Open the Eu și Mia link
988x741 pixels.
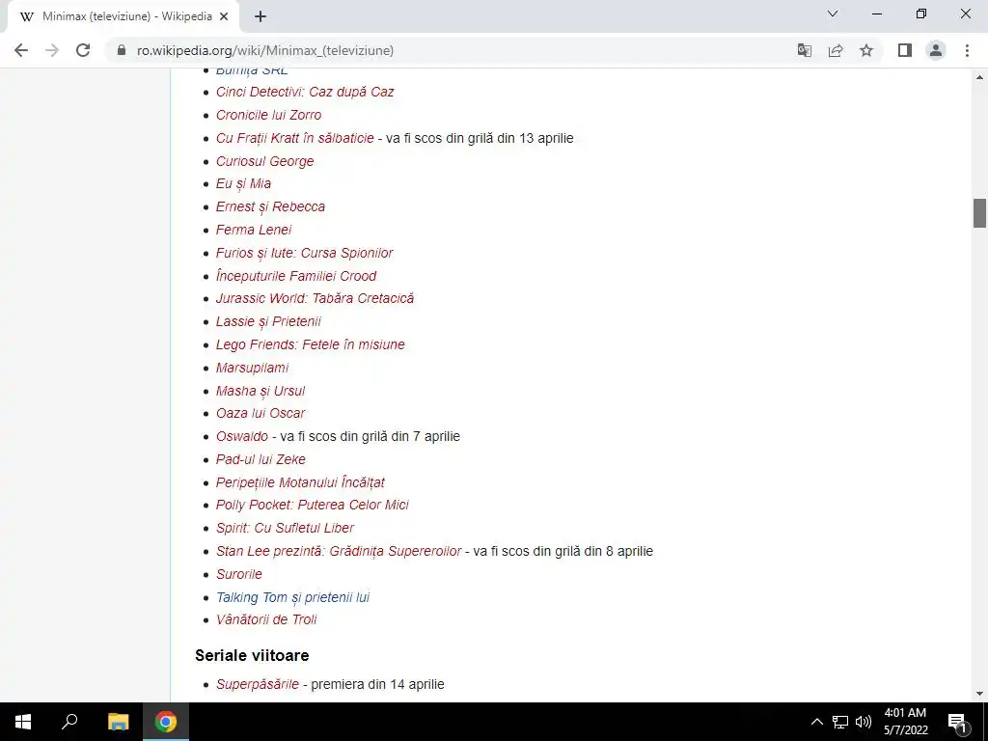pos(243,183)
